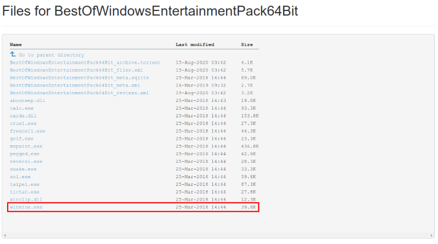Open the Go to parent directory link

coord(51,55)
